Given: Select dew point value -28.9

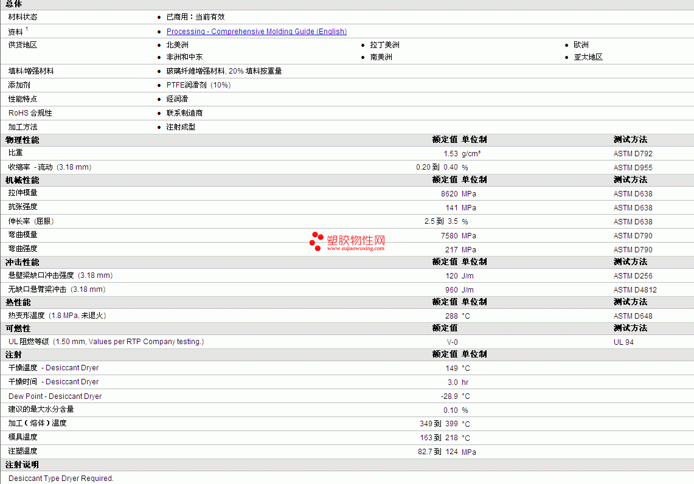Looking at the screenshot, I should [x=449, y=396].
